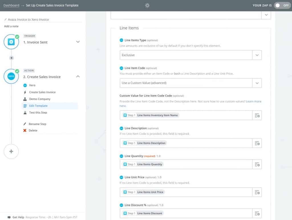
Task: Click the Learn more link
Action: pos(254,101)
